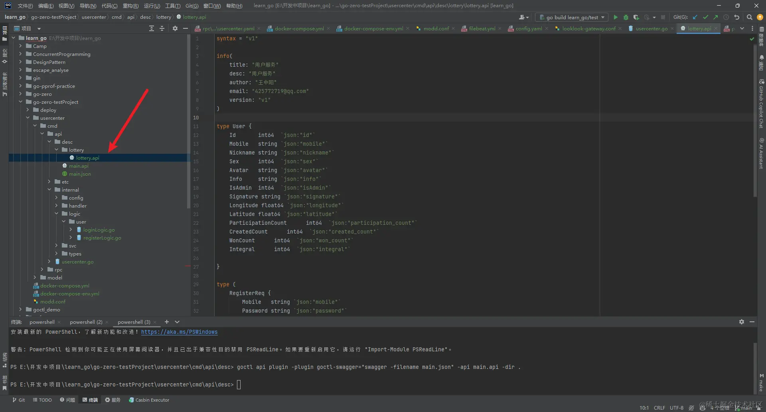The image size is (766, 412).
Task: Click usercenter breadcrumb in navigation bar
Action: click(94, 17)
